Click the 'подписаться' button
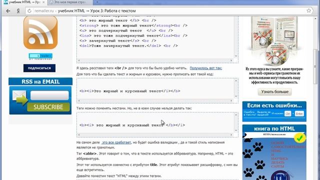Image resolution: width=320 pixels, height=180 pixels. click(39, 68)
